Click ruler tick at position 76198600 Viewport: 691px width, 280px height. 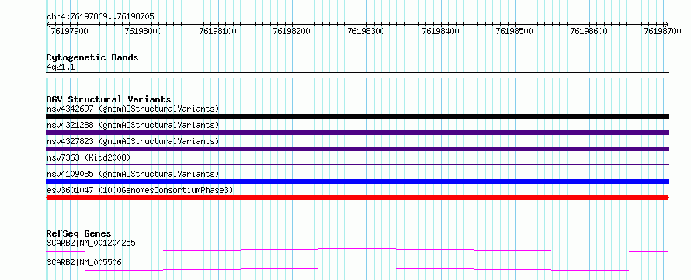589,31
